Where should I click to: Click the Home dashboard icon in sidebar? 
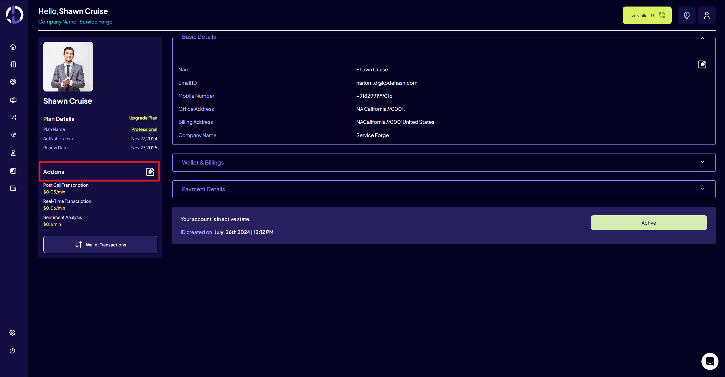[x=13, y=46]
